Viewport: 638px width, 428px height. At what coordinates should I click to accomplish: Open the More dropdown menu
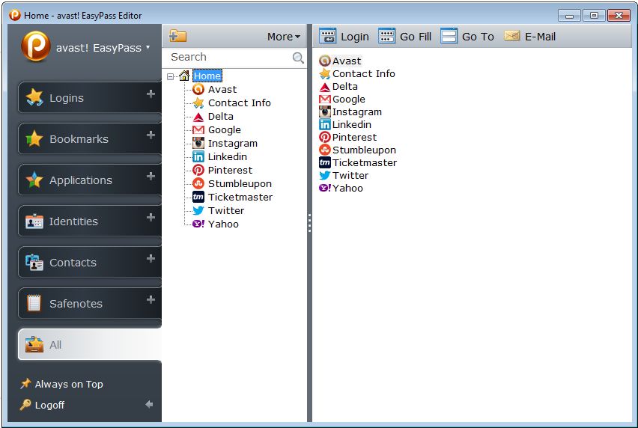tap(283, 36)
